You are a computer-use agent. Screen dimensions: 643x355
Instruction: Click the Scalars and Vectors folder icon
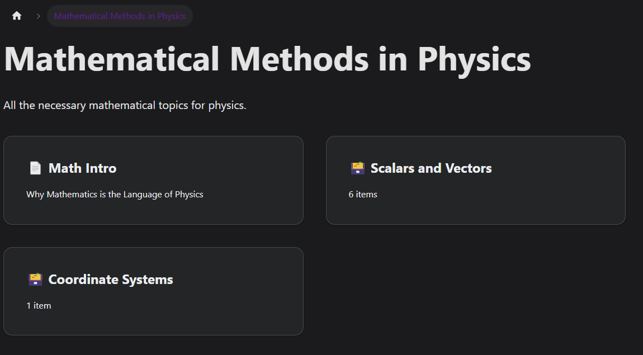click(x=357, y=168)
